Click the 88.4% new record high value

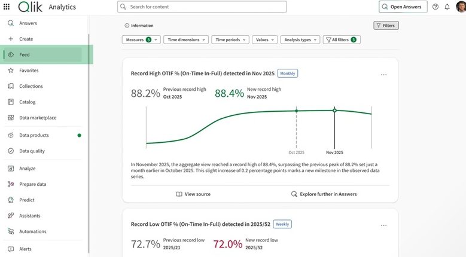(229, 93)
